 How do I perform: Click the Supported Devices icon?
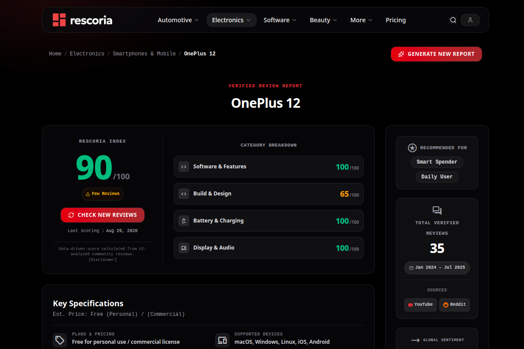222,340
